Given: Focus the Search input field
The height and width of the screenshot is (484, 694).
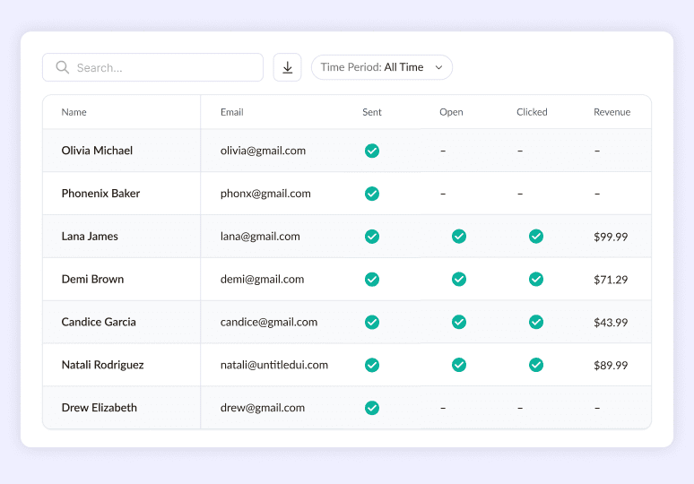Looking at the screenshot, I should [152, 67].
